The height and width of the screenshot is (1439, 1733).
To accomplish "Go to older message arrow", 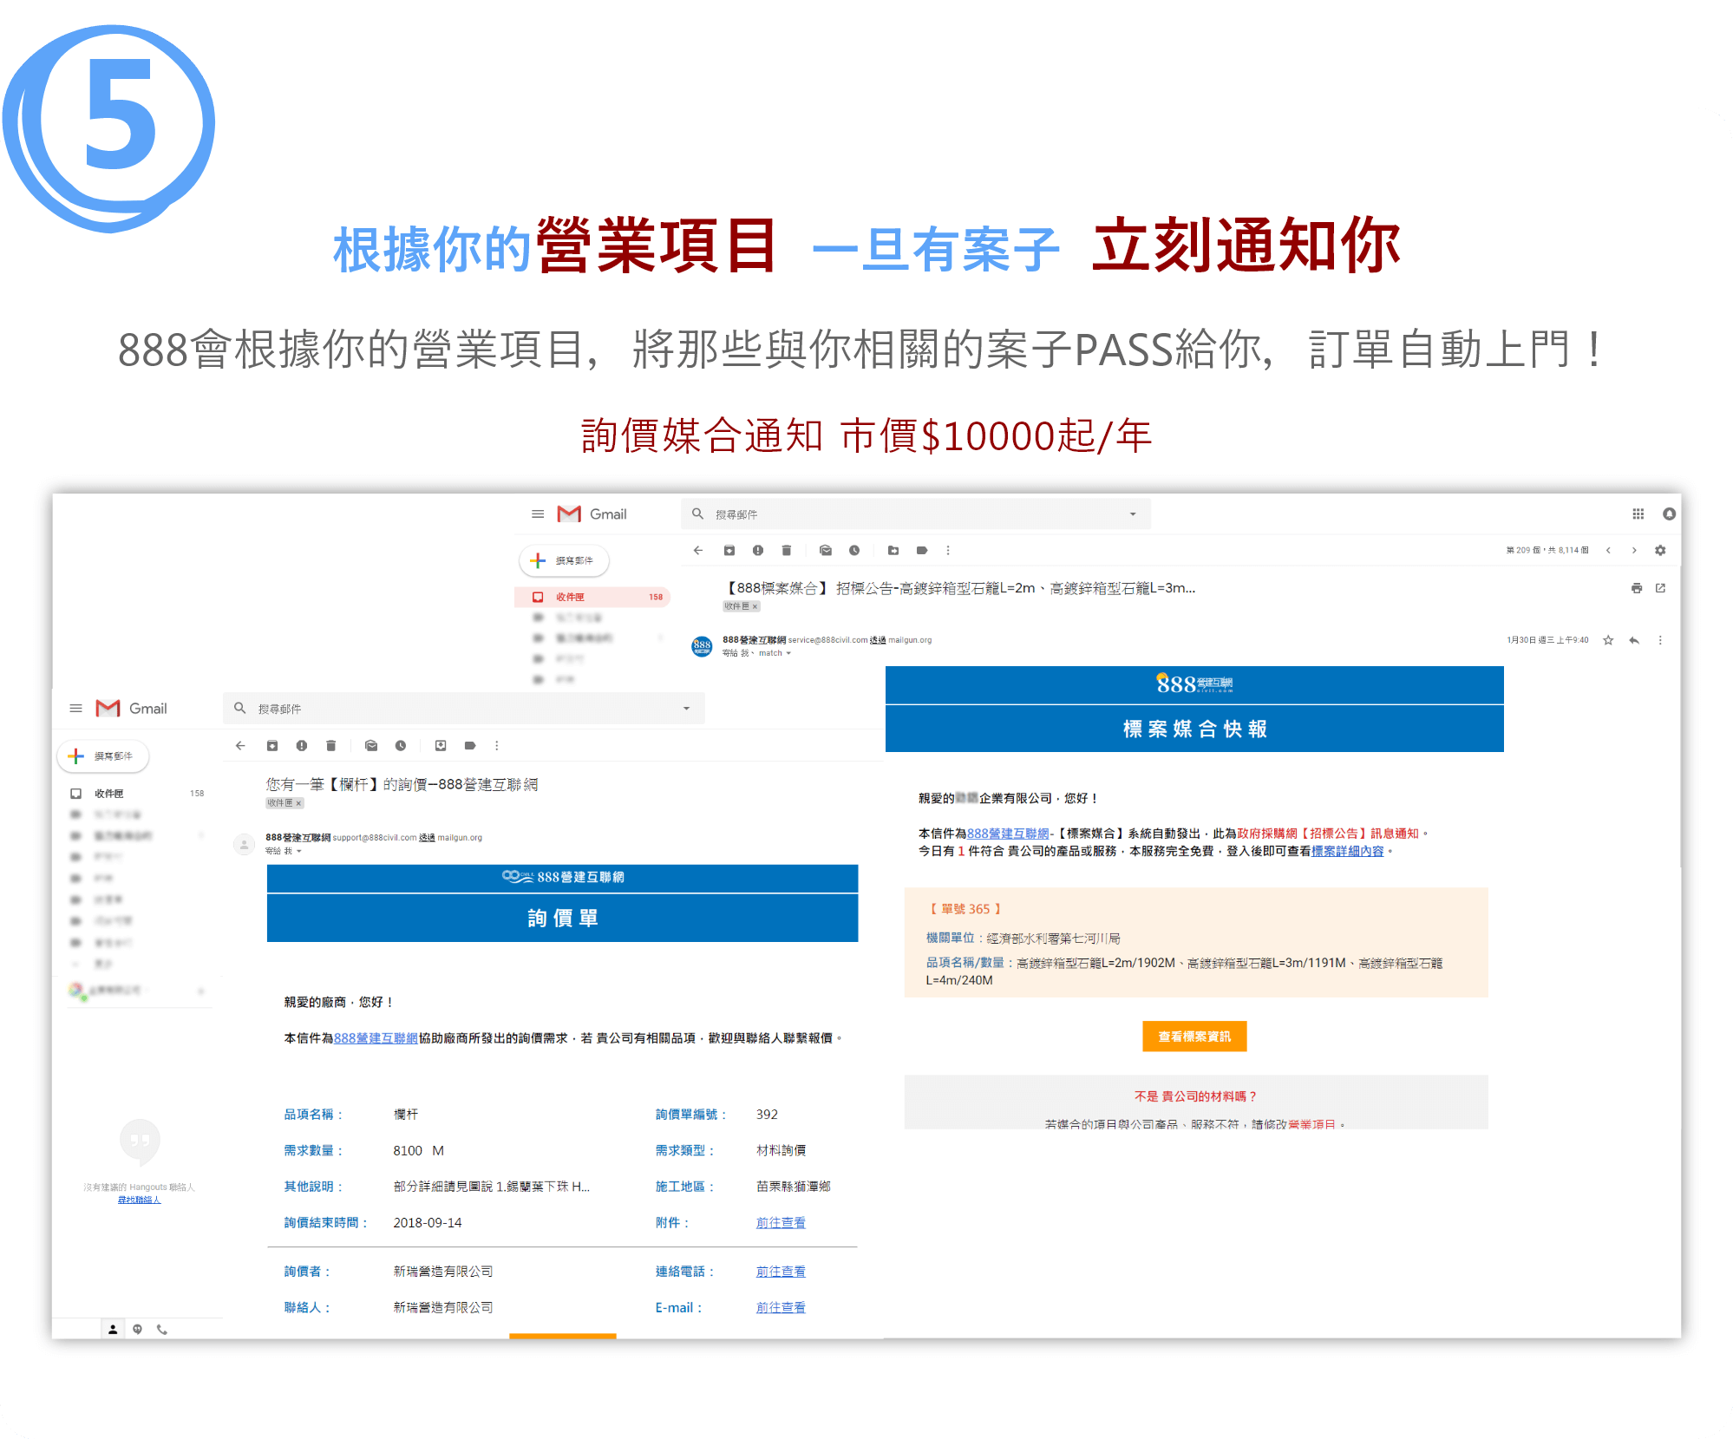I will pyautogui.click(x=1634, y=551).
